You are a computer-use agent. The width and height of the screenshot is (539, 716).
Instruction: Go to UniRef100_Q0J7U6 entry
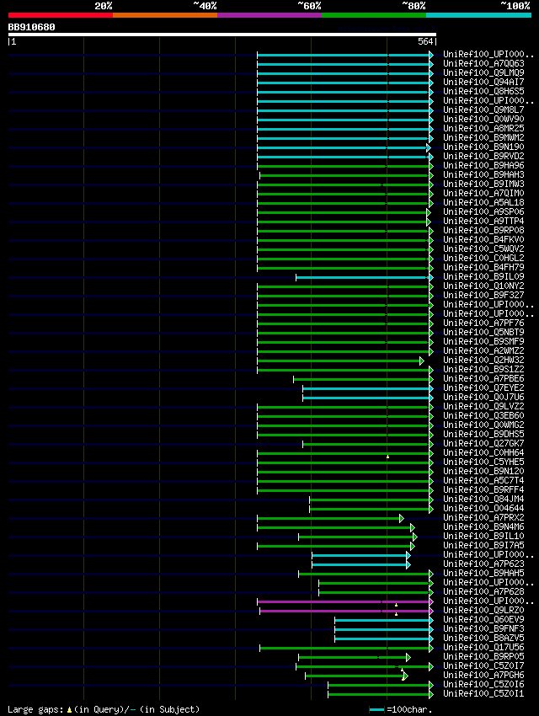point(483,397)
